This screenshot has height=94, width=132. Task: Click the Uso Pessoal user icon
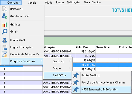pos(5,40)
